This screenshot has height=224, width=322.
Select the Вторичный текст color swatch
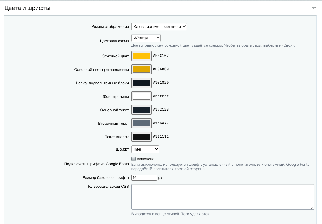click(x=141, y=123)
